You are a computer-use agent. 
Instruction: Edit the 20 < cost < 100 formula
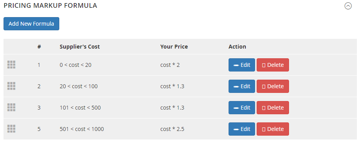pyautogui.click(x=242, y=86)
